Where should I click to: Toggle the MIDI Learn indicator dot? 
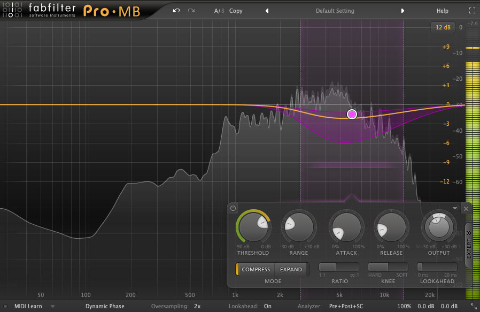click(x=5, y=306)
